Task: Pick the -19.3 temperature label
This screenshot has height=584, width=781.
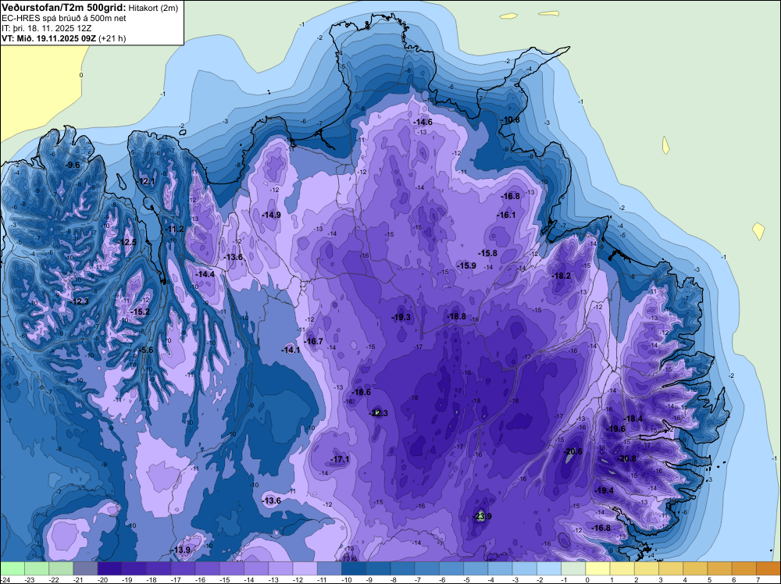Action: pos(401,317)
